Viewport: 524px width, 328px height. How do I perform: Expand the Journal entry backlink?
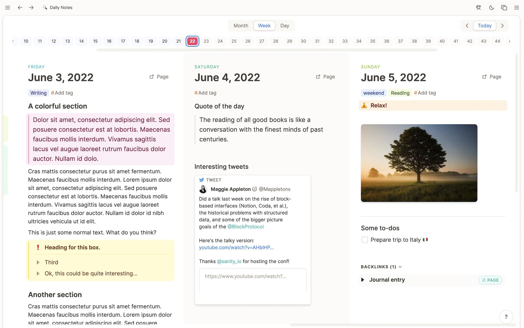tap(363, 280)
